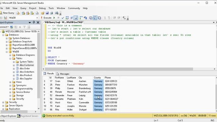Collapse the Databases tree node

3,35
